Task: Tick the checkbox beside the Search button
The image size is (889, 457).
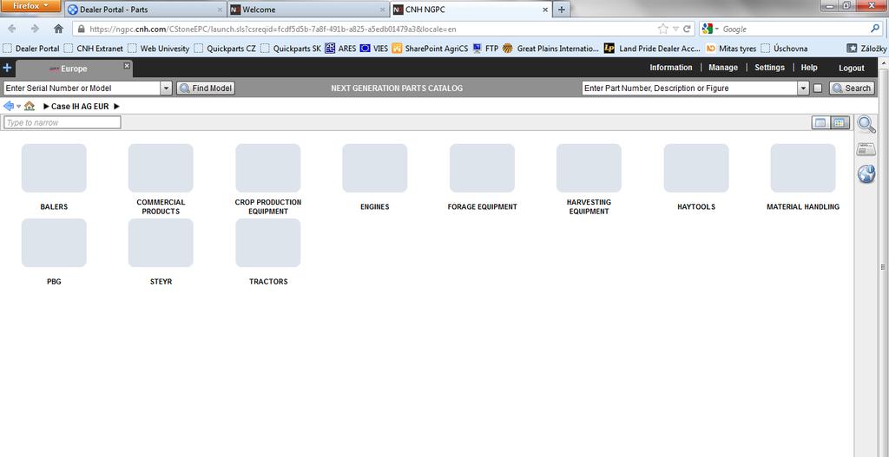Action: tap(818, 88)
